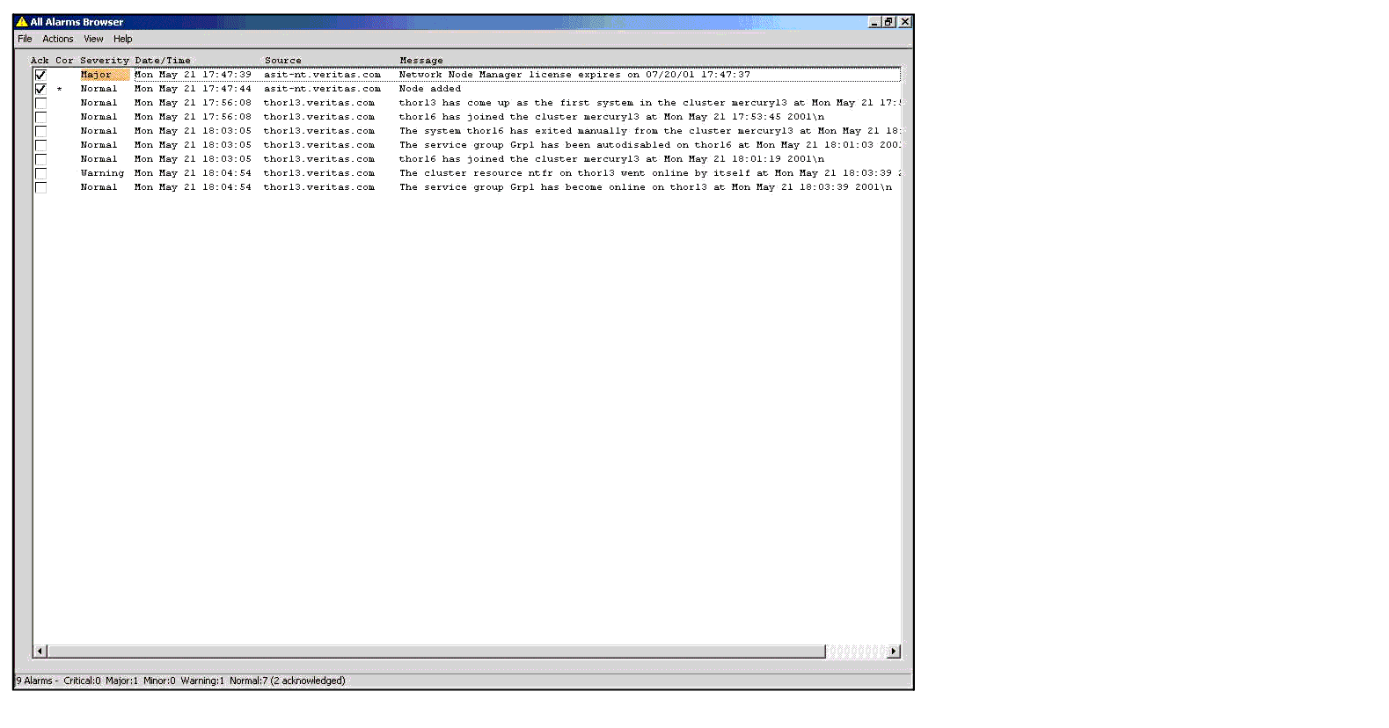Select the highlighted Major severity cell

[104, 75]
